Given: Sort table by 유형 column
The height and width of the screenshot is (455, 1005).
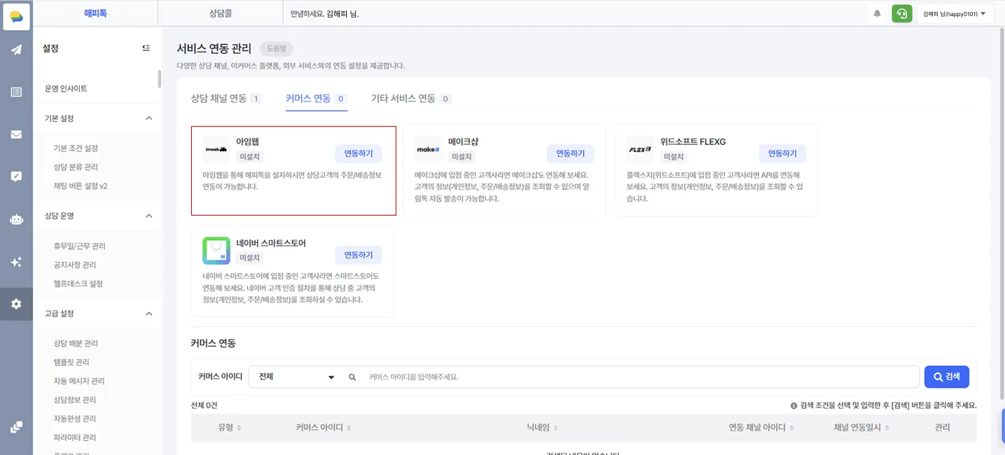Looking at the screenshot, I should point(239,428).
